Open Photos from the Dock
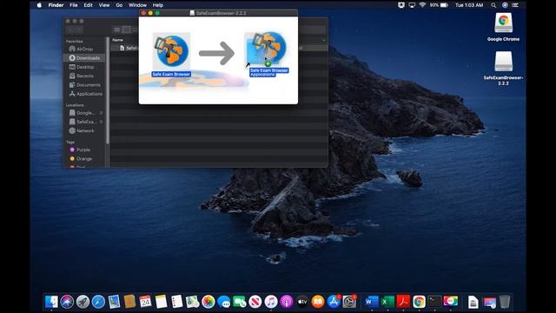This screenshot has width=556, height=313. 208,302
